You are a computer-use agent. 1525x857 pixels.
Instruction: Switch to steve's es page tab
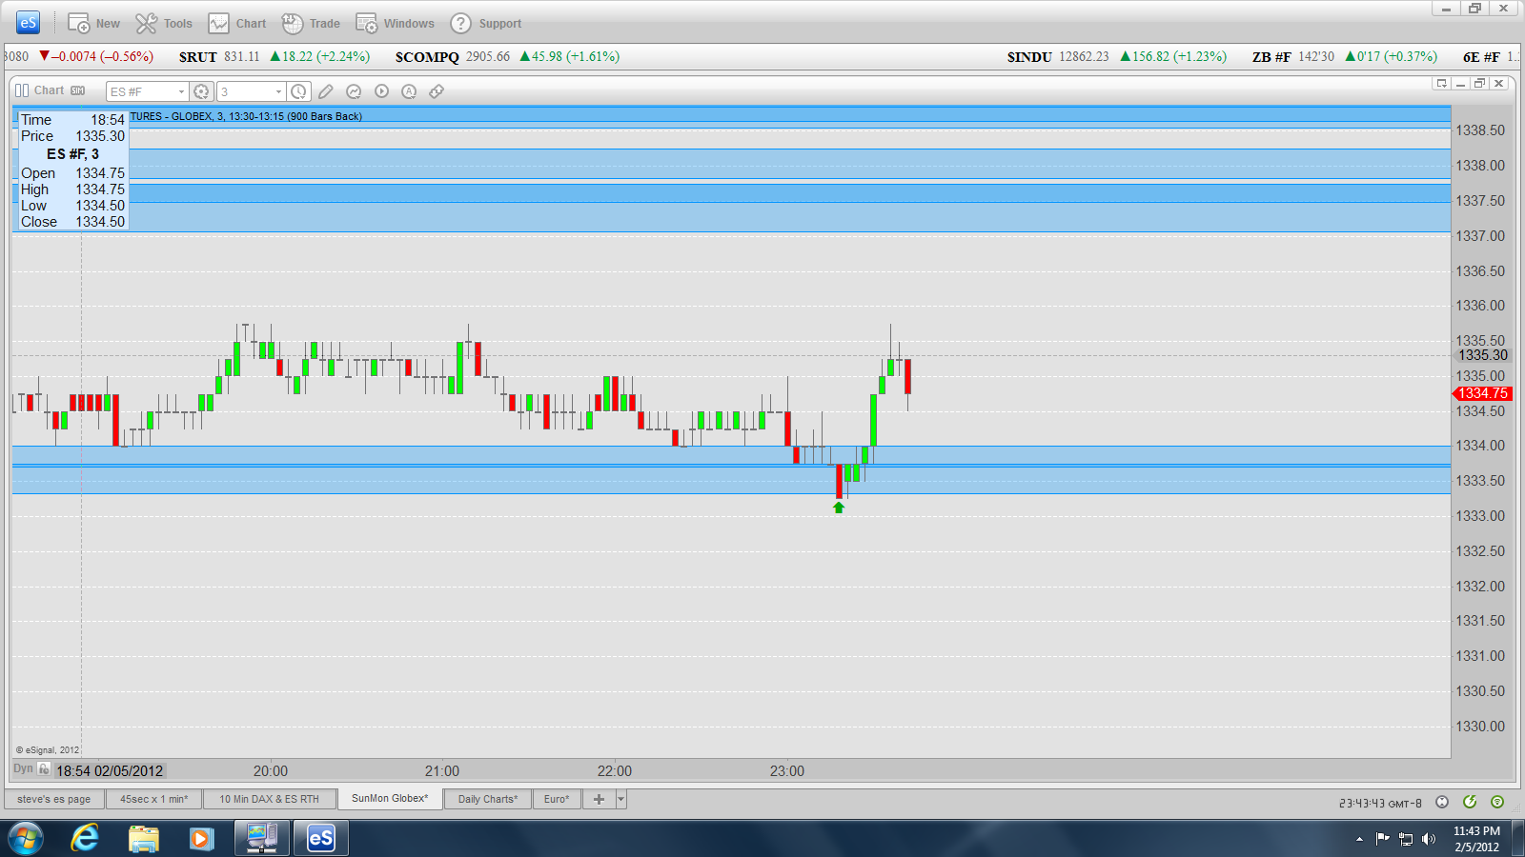[54, 799]
